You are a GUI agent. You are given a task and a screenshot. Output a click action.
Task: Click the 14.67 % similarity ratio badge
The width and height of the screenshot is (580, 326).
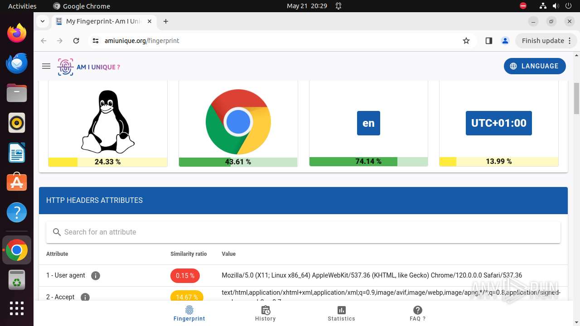point(187,297)
